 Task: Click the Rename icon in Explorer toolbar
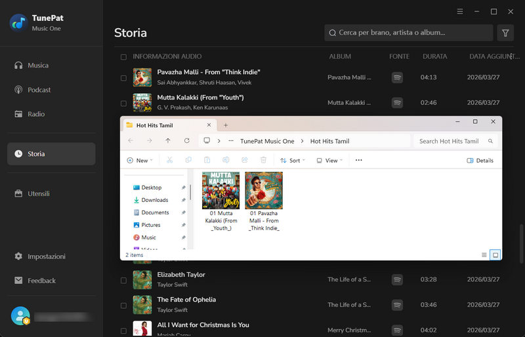(226, 160)
